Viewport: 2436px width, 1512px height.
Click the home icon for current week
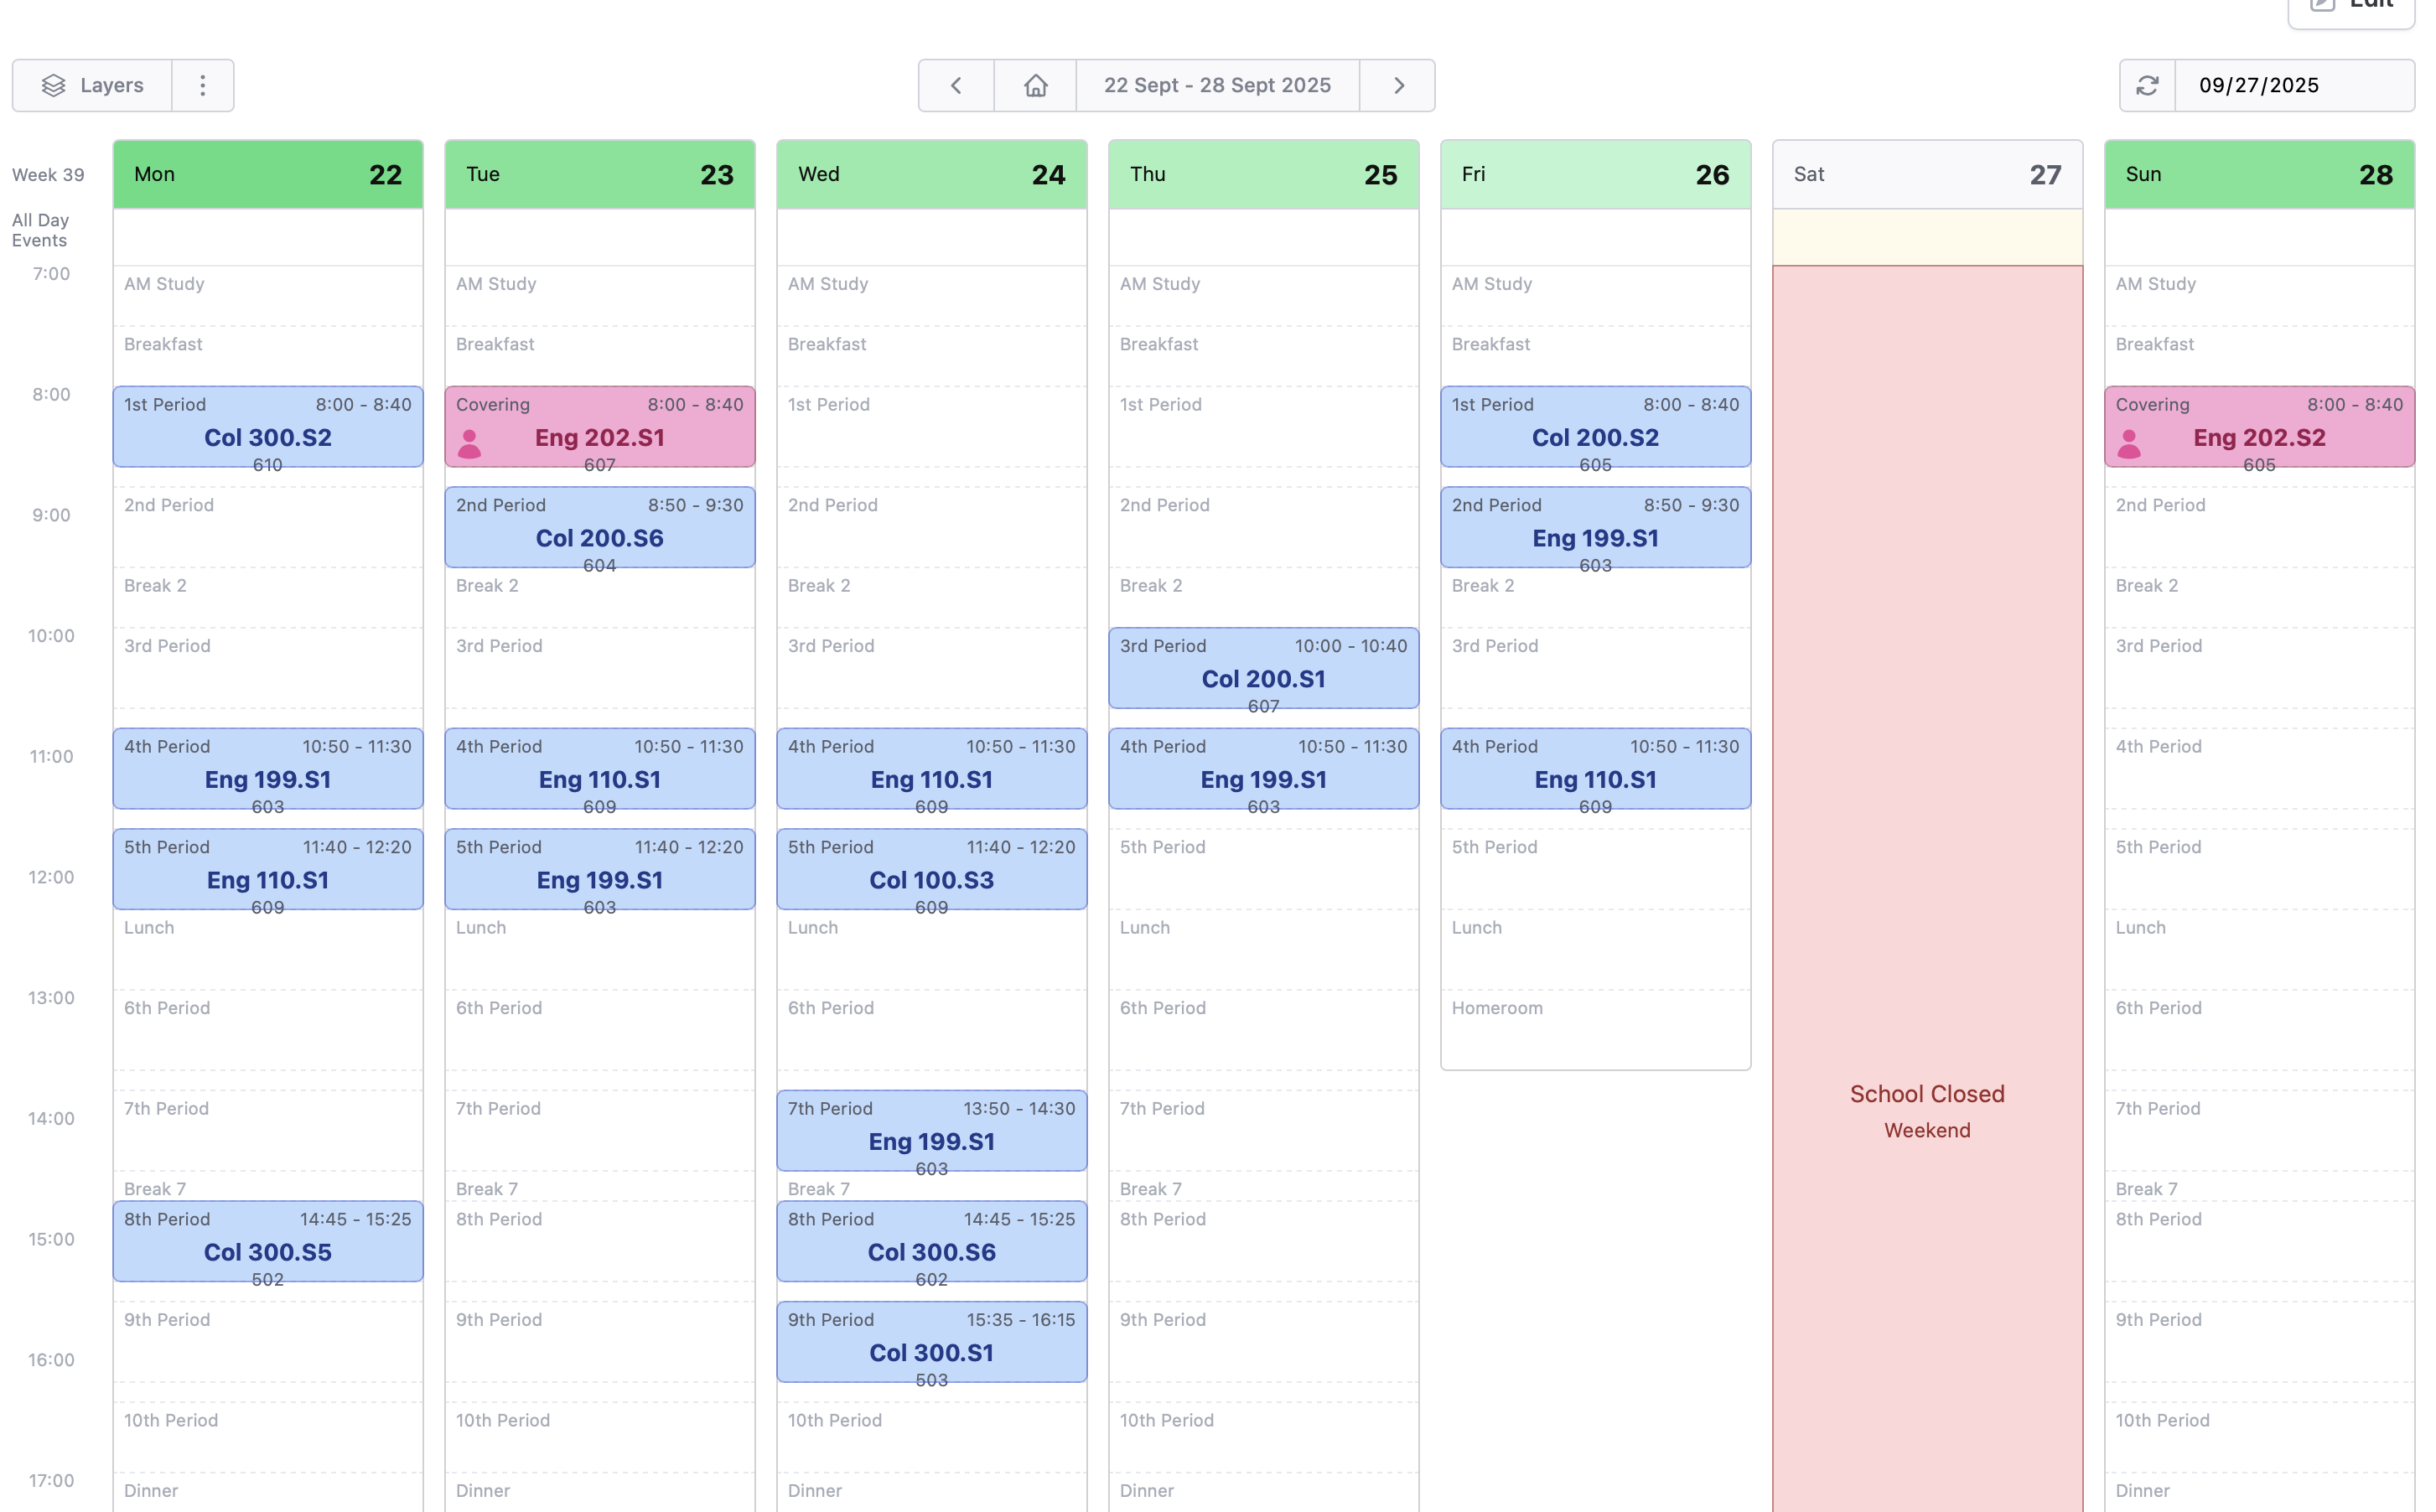tap(1036, 86)
